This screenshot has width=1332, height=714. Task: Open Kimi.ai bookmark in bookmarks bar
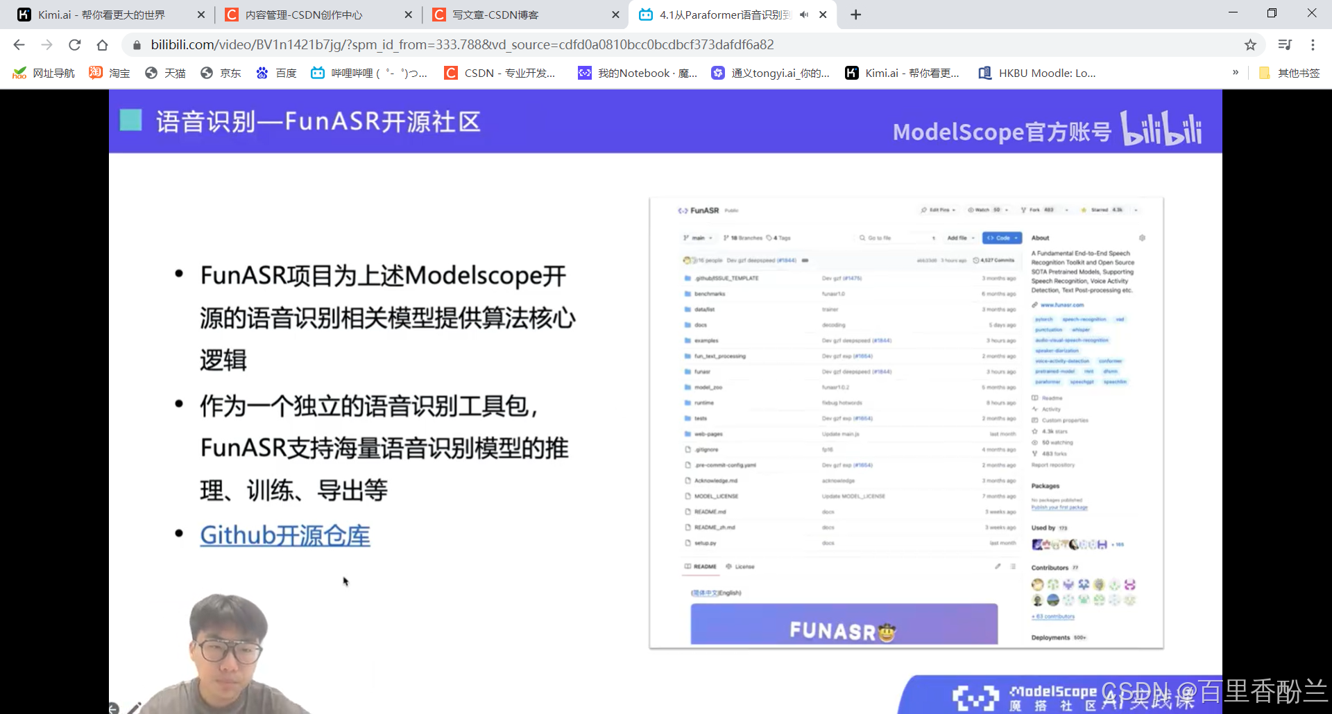click(x=903, y=73)
